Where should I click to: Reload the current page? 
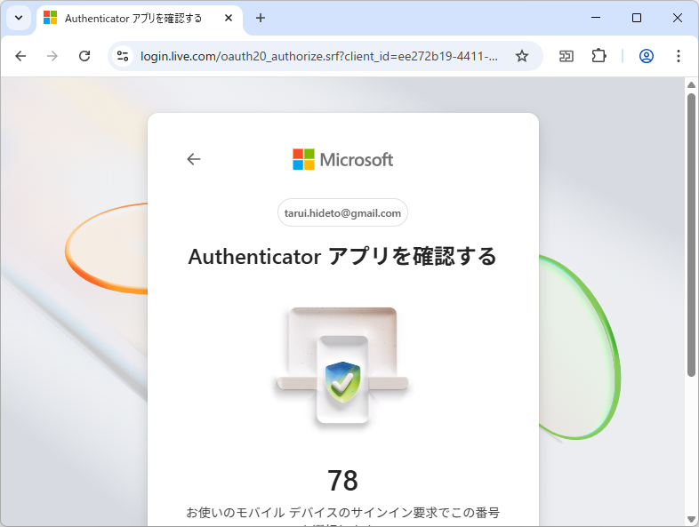click(x=84, y=56)
